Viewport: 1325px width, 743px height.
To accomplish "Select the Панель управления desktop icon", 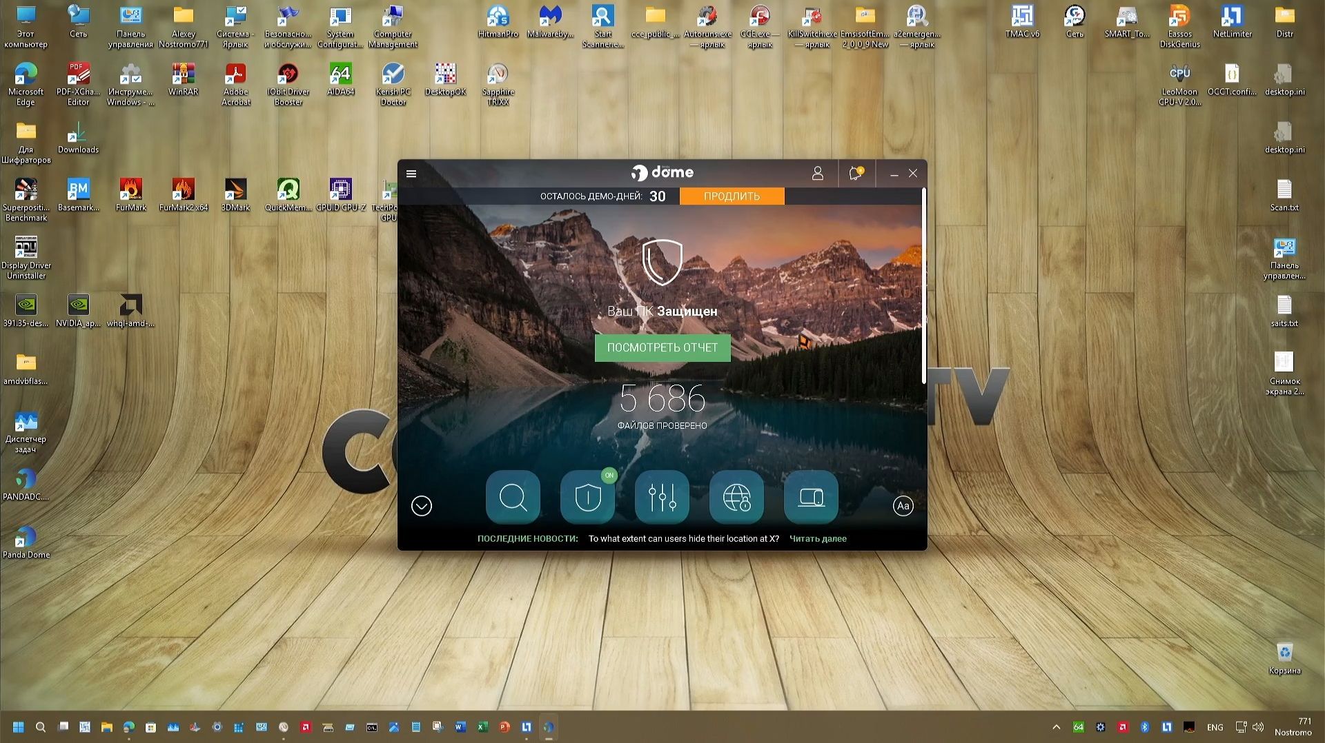I will [x=130, y=26].
